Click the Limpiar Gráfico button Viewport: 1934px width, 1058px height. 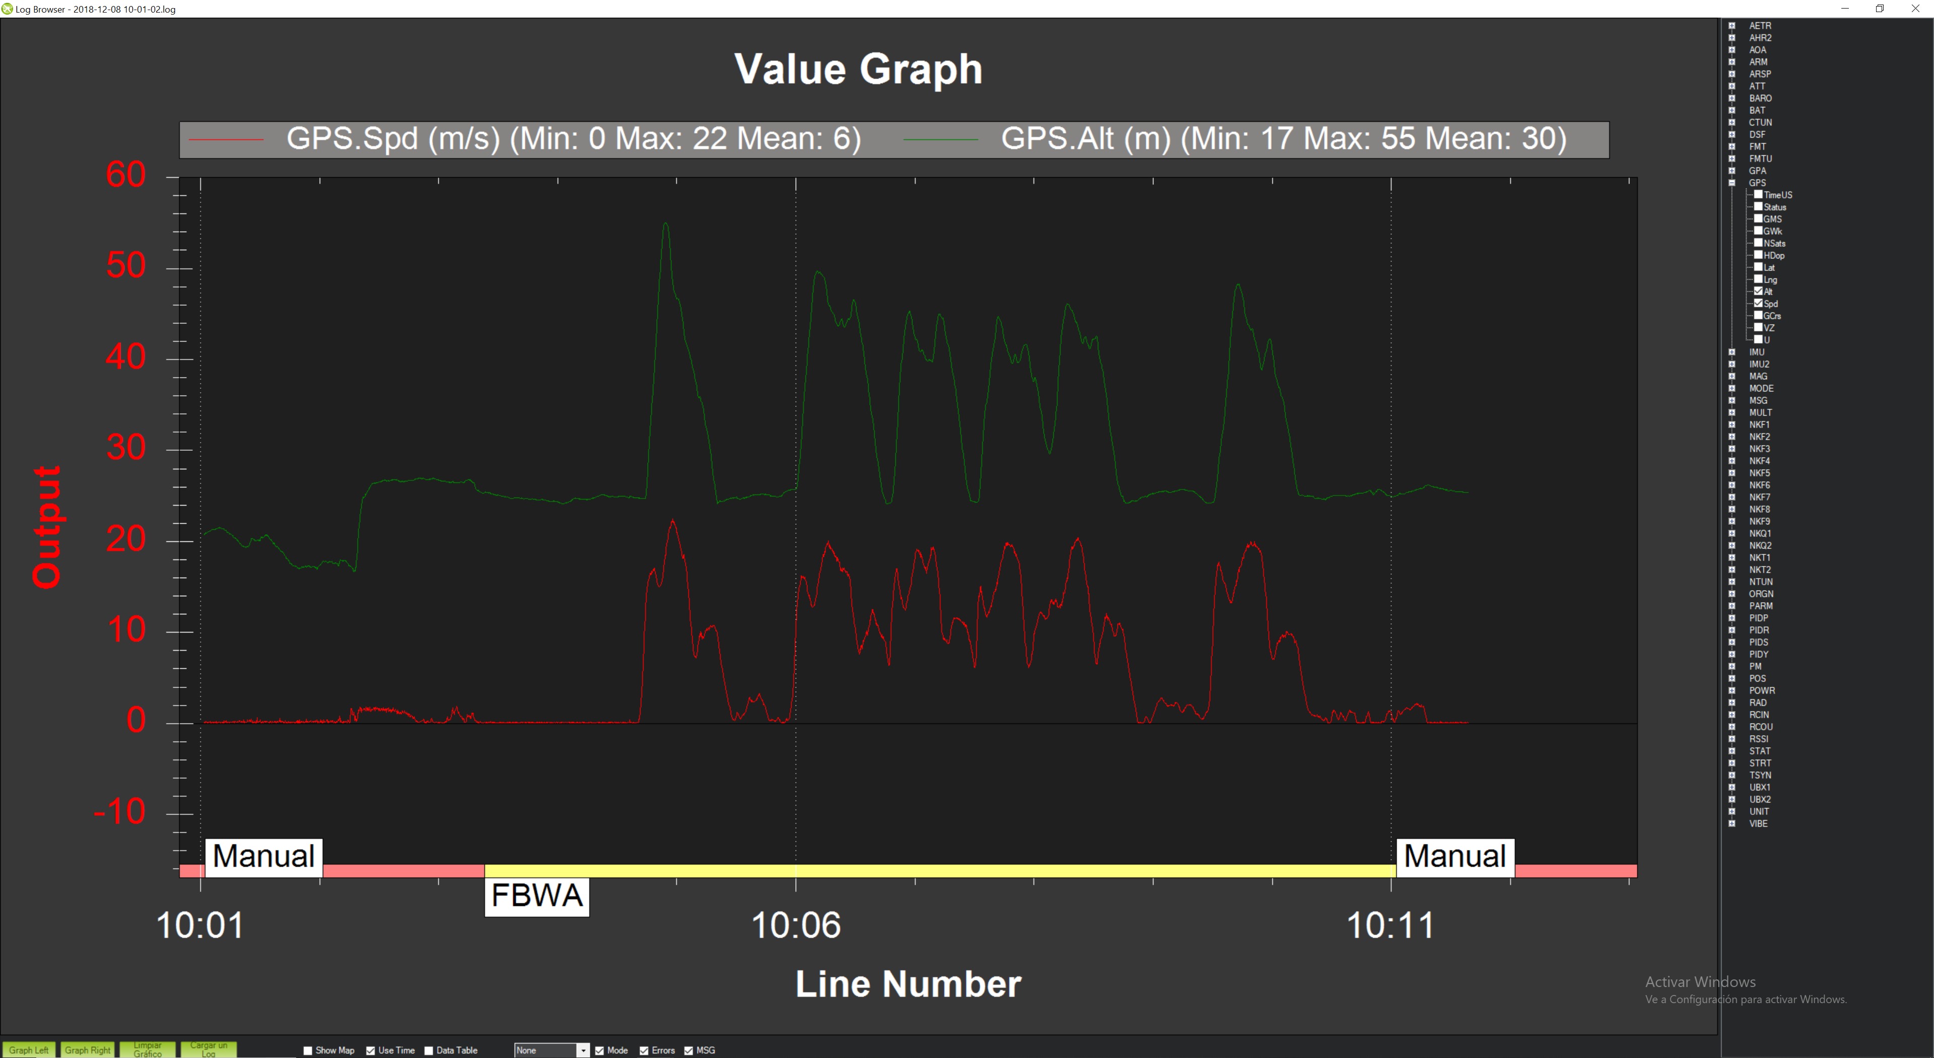tap(148, 1050)
